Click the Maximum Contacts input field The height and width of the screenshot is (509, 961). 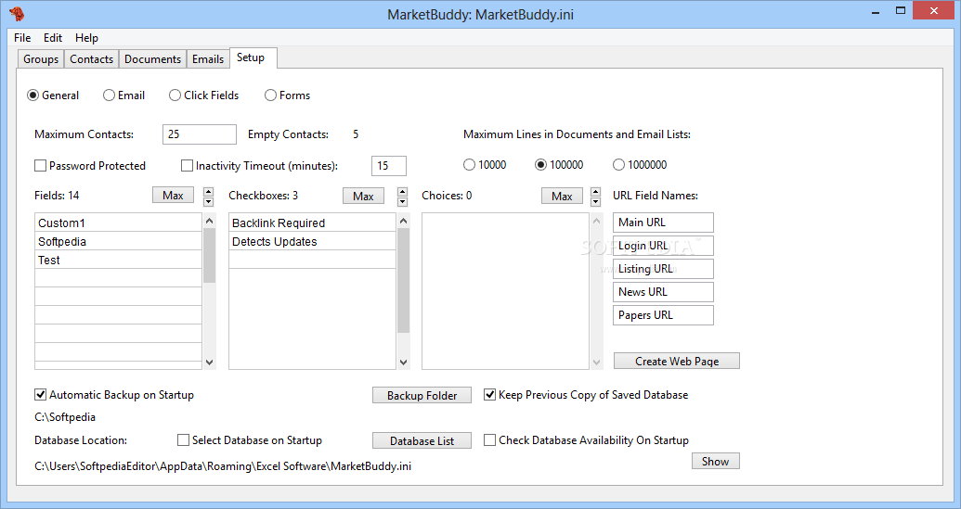(200, 134)
